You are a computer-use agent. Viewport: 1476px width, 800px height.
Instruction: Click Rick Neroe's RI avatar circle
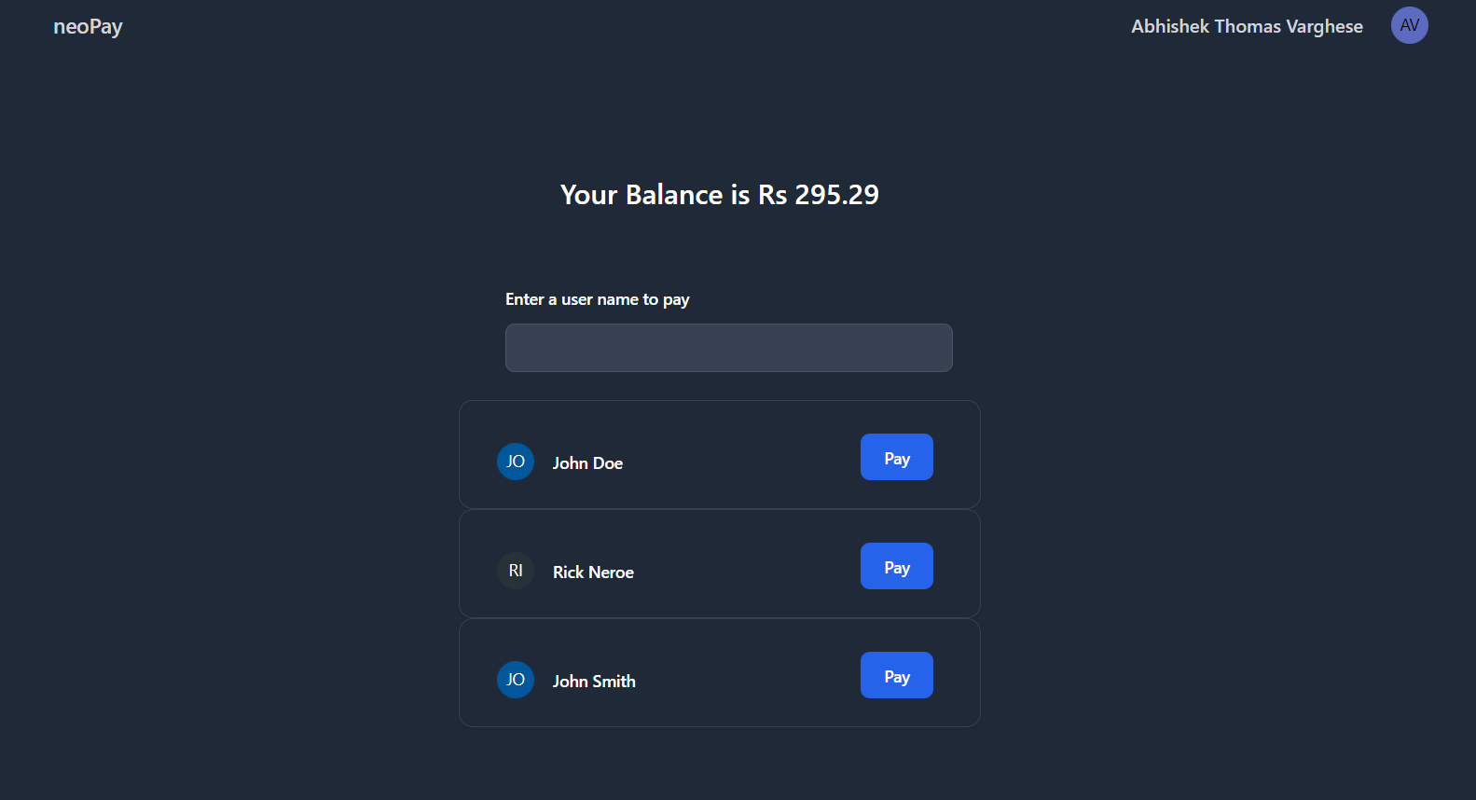point(515,571)
